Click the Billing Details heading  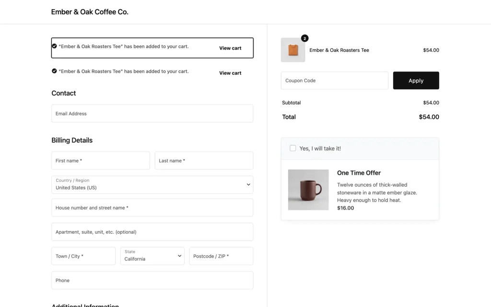coord(72,140)
